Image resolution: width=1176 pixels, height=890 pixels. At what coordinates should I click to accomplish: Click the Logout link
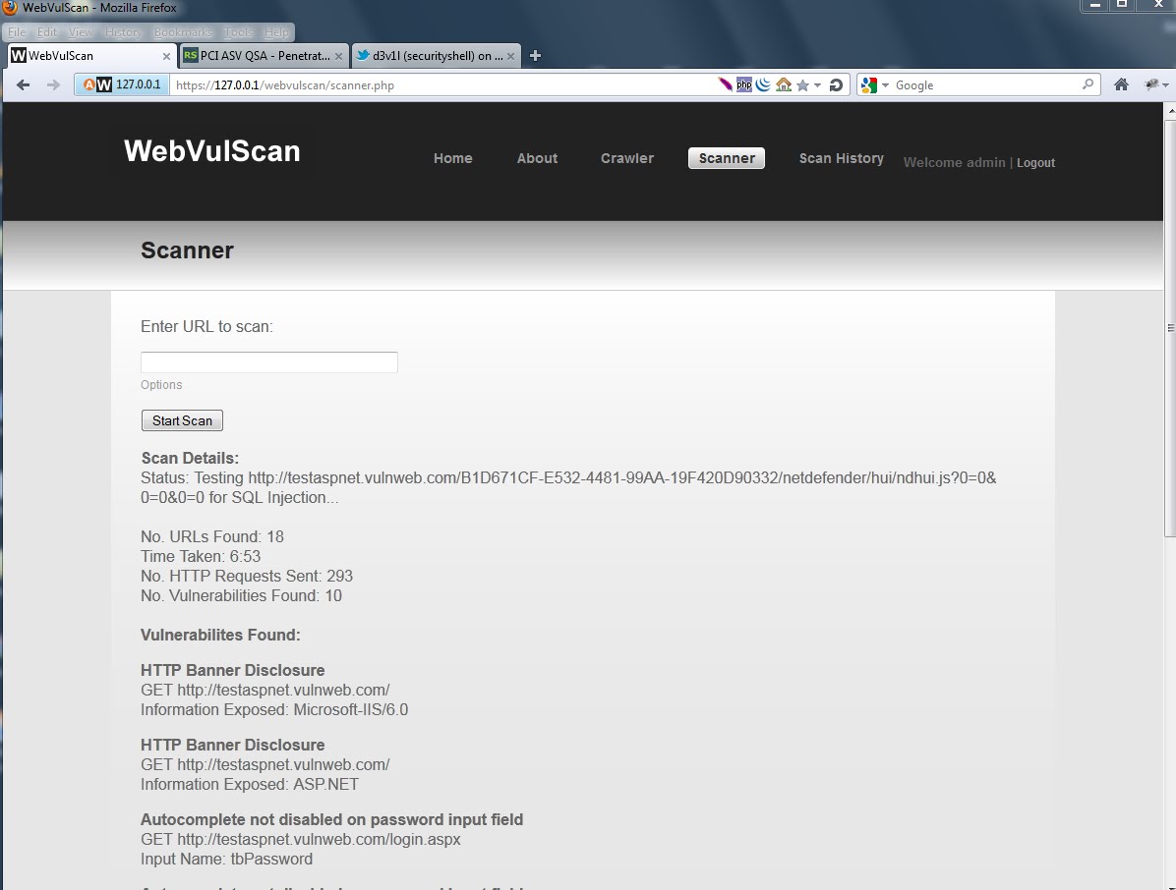[1035, 162]
